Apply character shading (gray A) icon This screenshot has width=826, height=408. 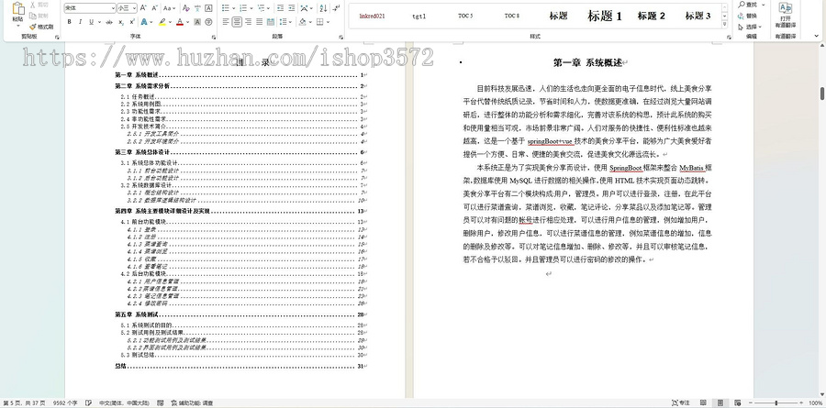point(197,22)
